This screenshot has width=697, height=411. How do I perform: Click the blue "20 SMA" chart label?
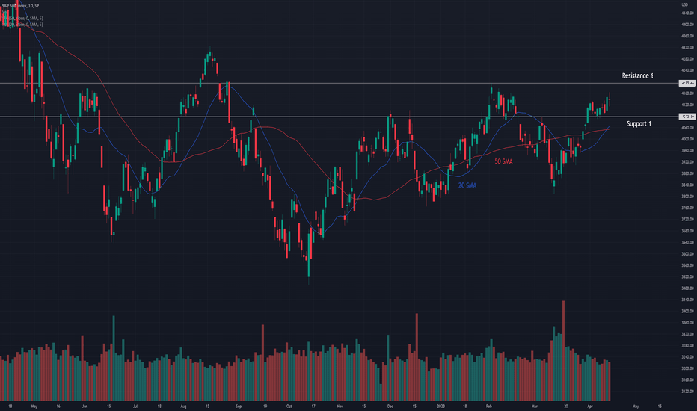(467, 185)
